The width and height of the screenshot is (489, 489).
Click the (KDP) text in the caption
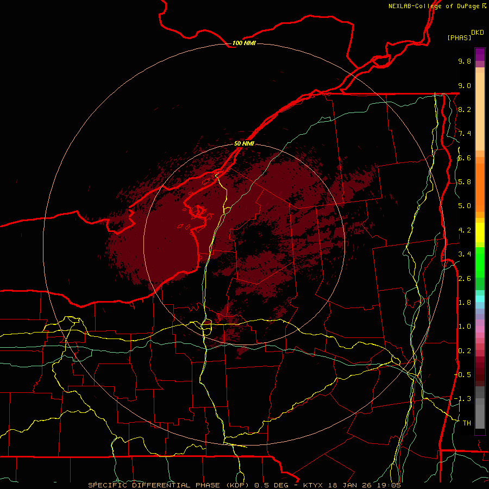point(237,485)
